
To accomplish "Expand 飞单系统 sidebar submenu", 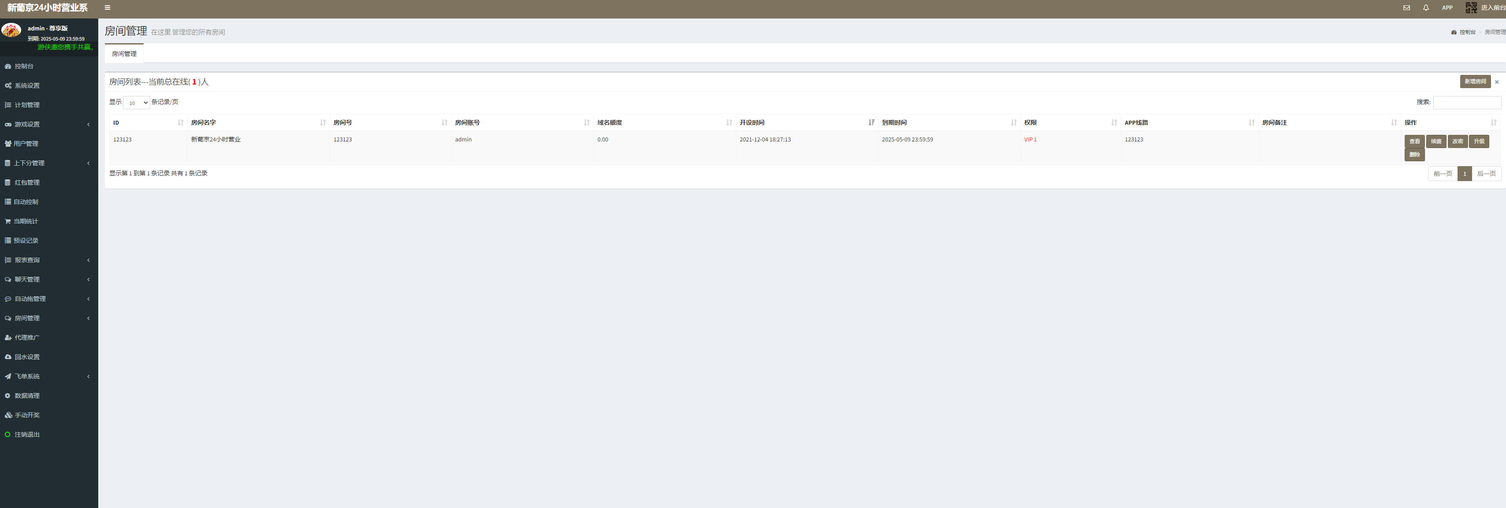I will [x=27, y=376].
